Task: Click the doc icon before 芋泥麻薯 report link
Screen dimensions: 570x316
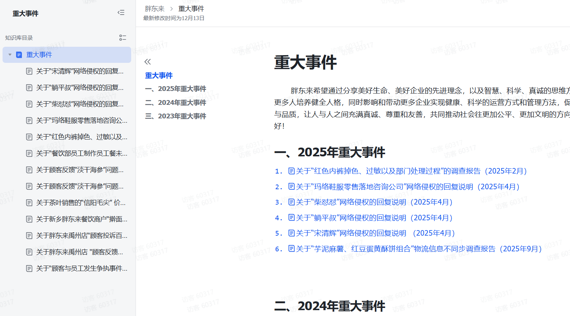Action: tap(292, 249)
